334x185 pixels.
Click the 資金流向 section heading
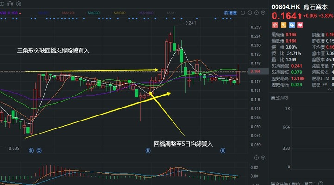click(279, 98)
